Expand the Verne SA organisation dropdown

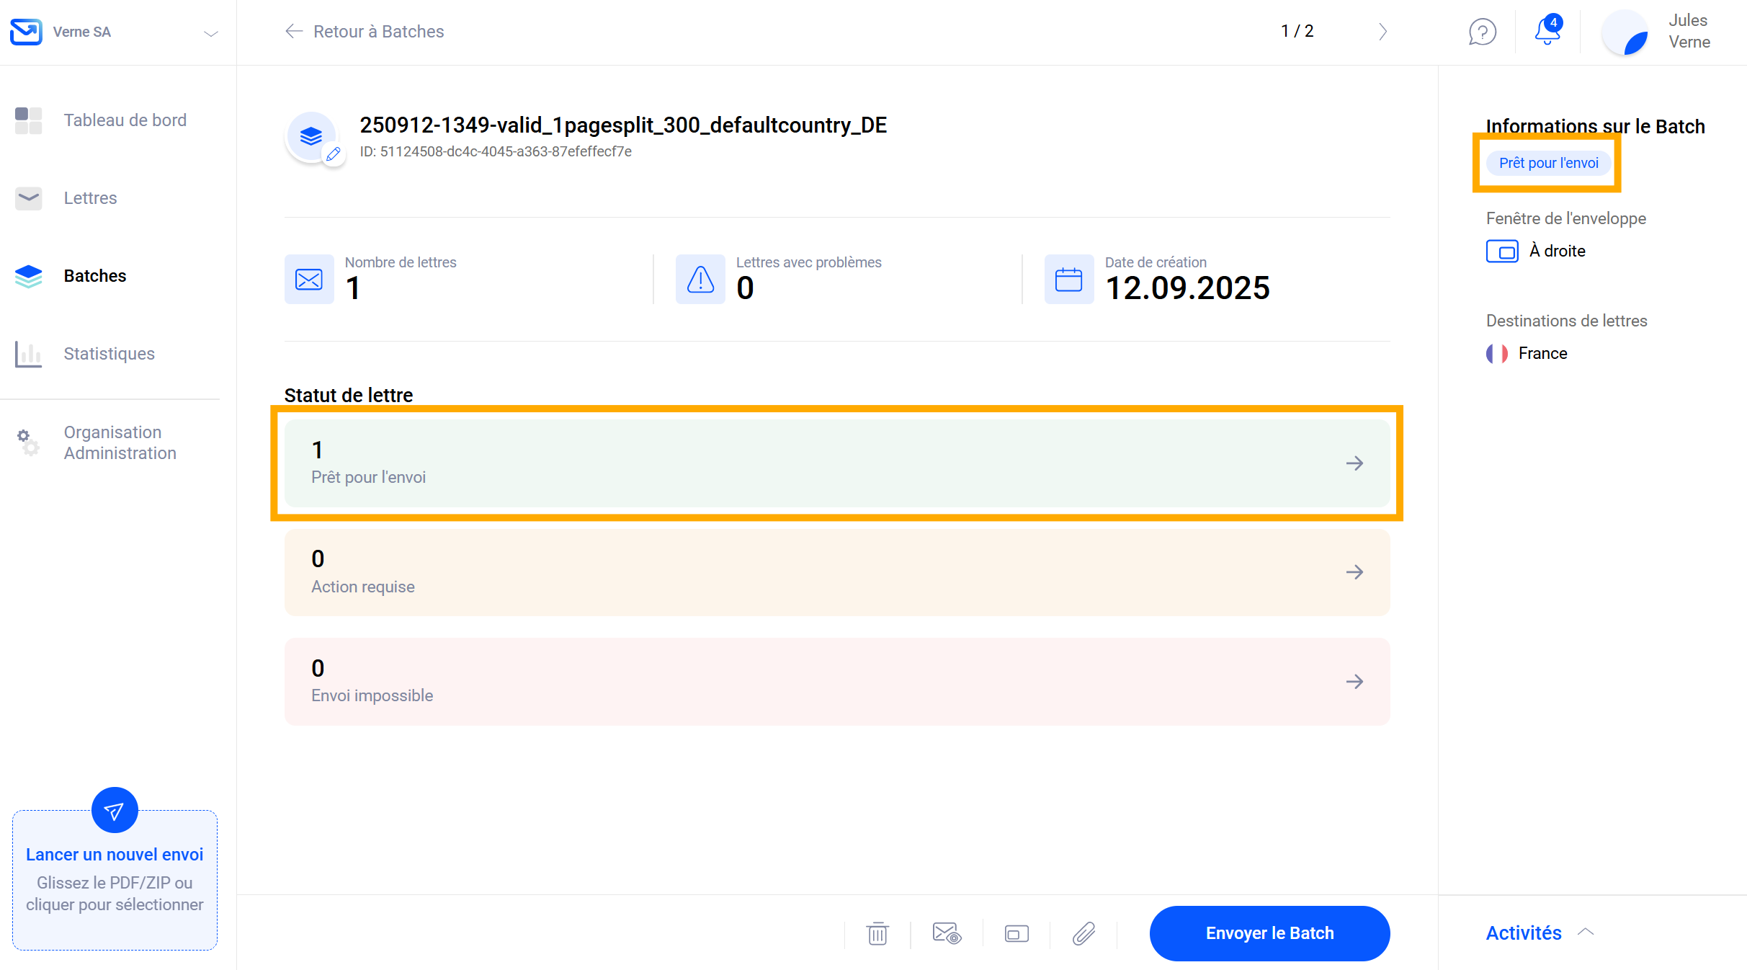pyautogui.click(x=210, y=33)
